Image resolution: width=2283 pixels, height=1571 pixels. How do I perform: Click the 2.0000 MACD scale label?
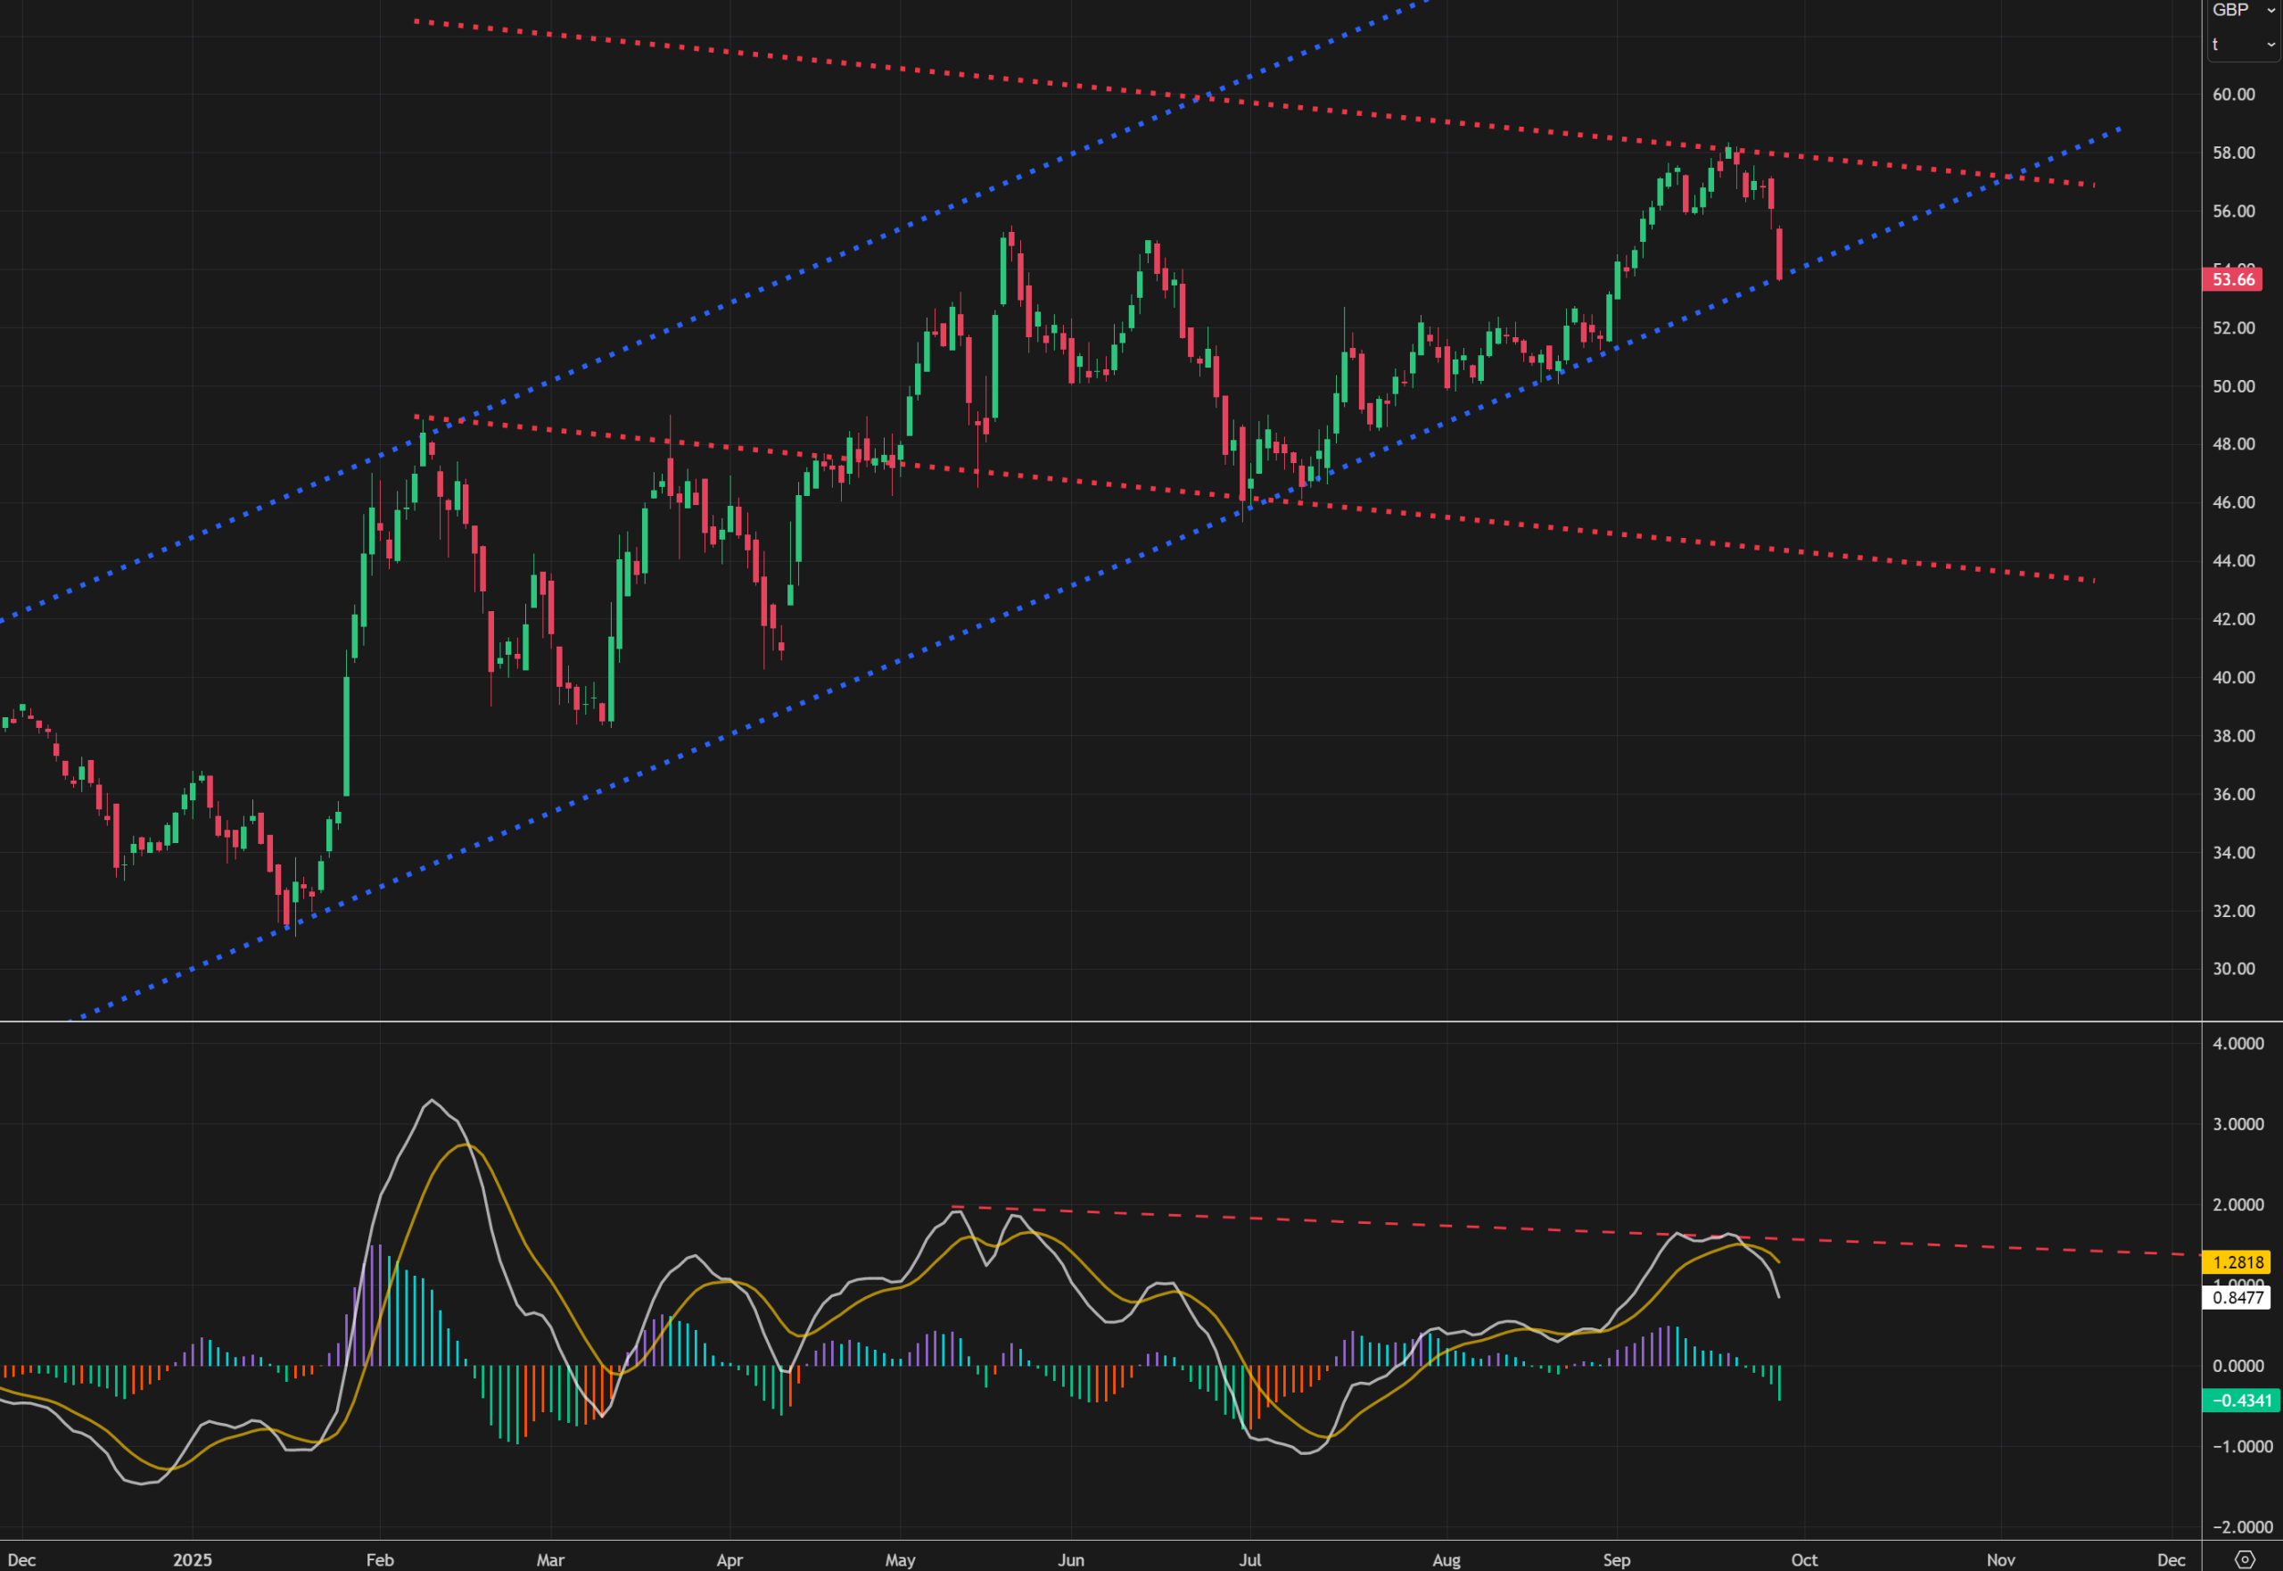pyautogui.click(x=2238, y=1205)
